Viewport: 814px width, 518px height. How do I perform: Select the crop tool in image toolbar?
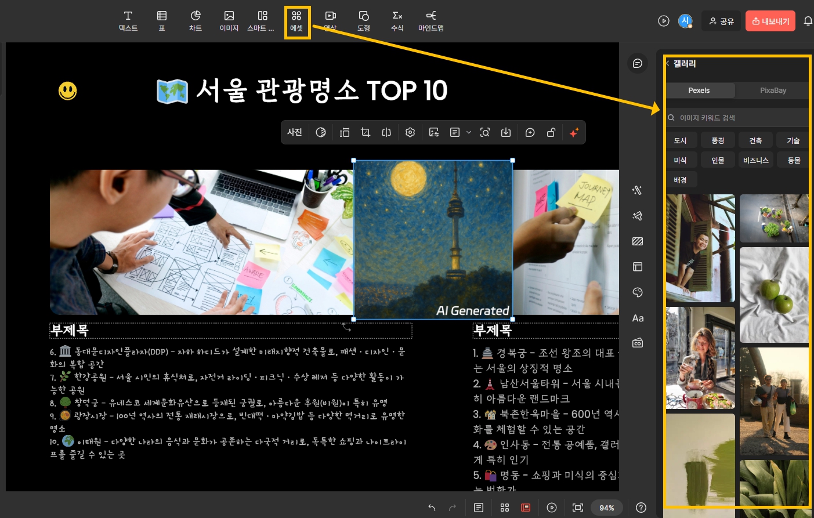tap(366, 132)
